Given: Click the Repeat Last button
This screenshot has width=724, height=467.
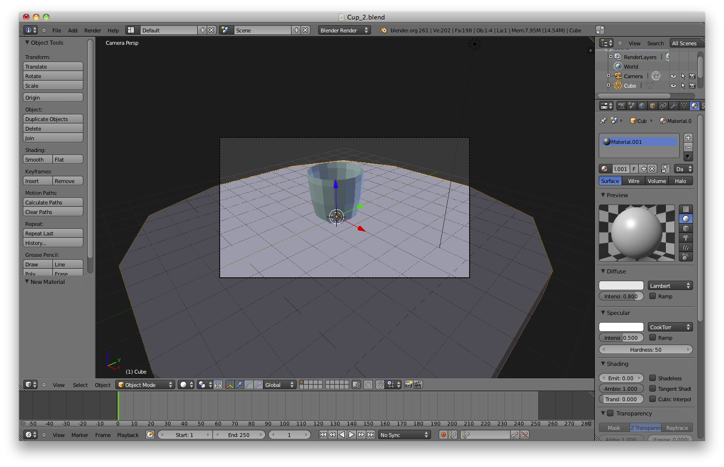Looking at the screenshot, I should pyautogui.click(x=53, y=233).
